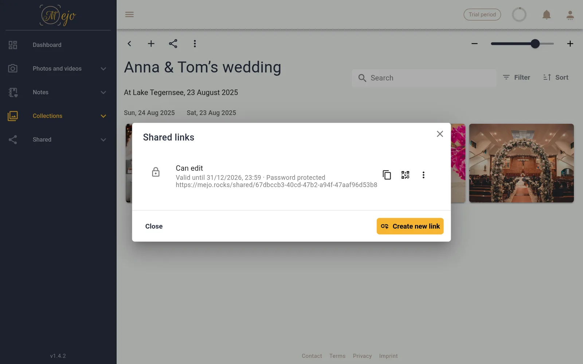Click the Trial period badge
The image size is (583, 364).
coord(482,15)
